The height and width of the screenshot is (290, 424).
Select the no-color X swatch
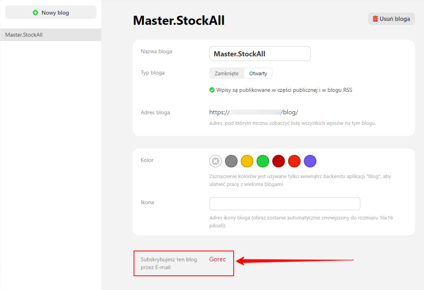coord(216,161)
